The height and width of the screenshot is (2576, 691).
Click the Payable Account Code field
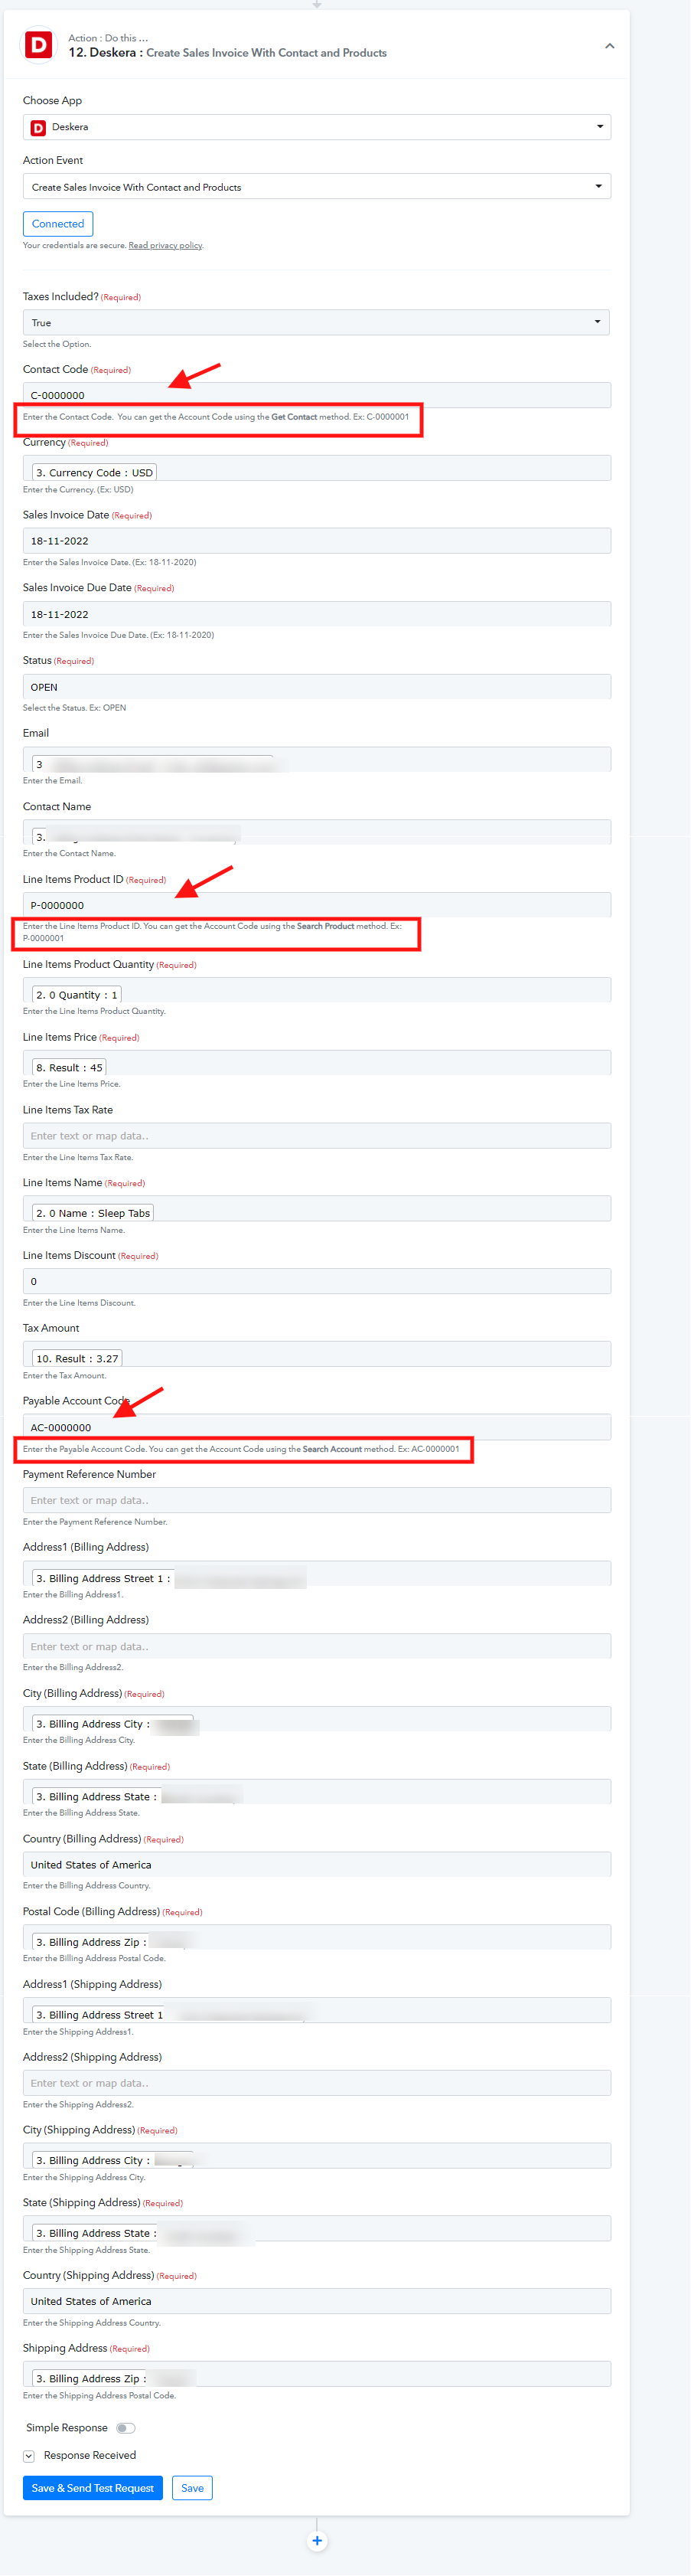[x=316, y=1428]
